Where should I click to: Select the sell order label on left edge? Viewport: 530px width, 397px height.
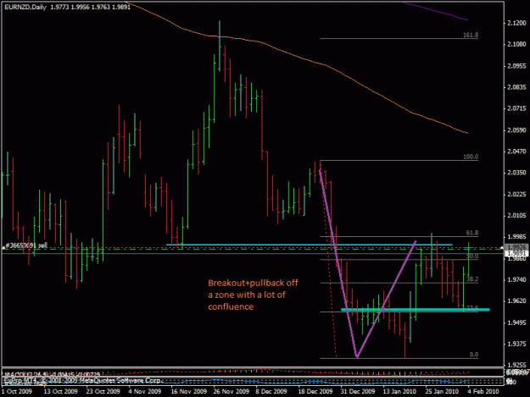click(x=26, y=245)
